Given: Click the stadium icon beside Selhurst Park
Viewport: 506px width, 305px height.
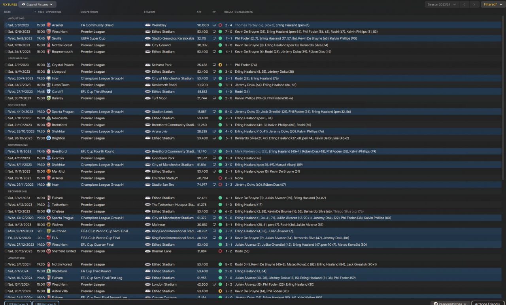Looking at the screenshot, I should [147, 65].
